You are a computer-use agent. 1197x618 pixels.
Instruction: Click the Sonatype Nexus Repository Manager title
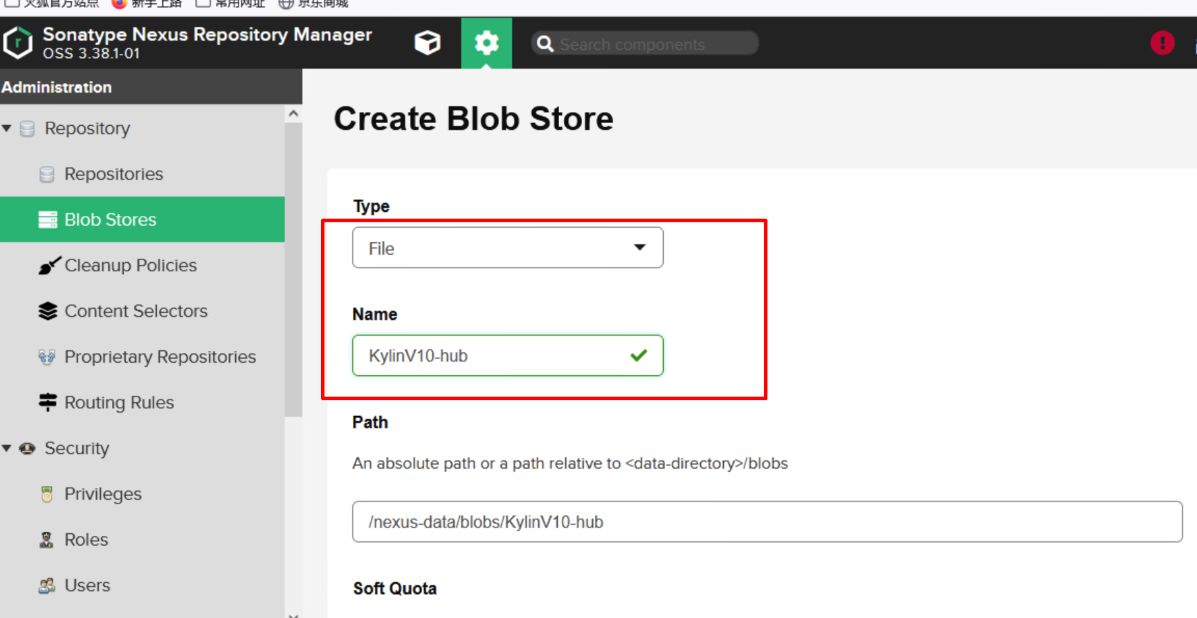coord(207,35)
